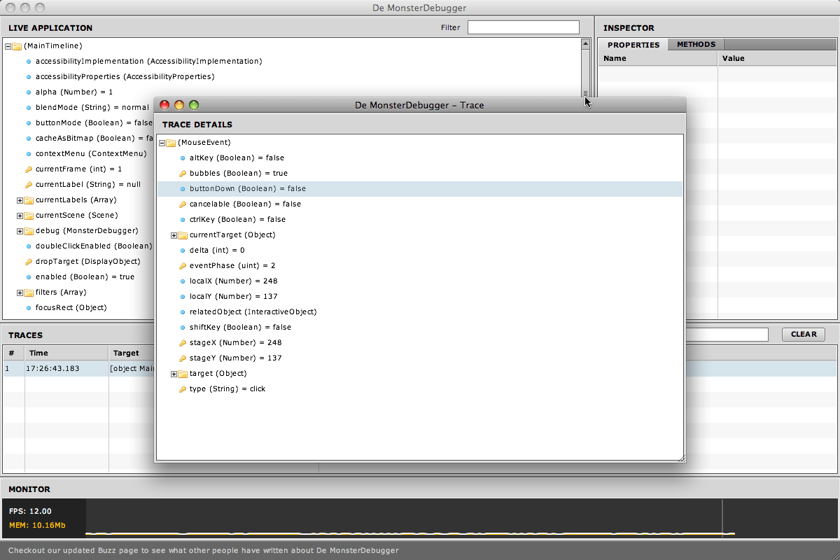Expand the currentTarget (Object) node
Viewport: 840px width, 560px height.
pos(174,235)
